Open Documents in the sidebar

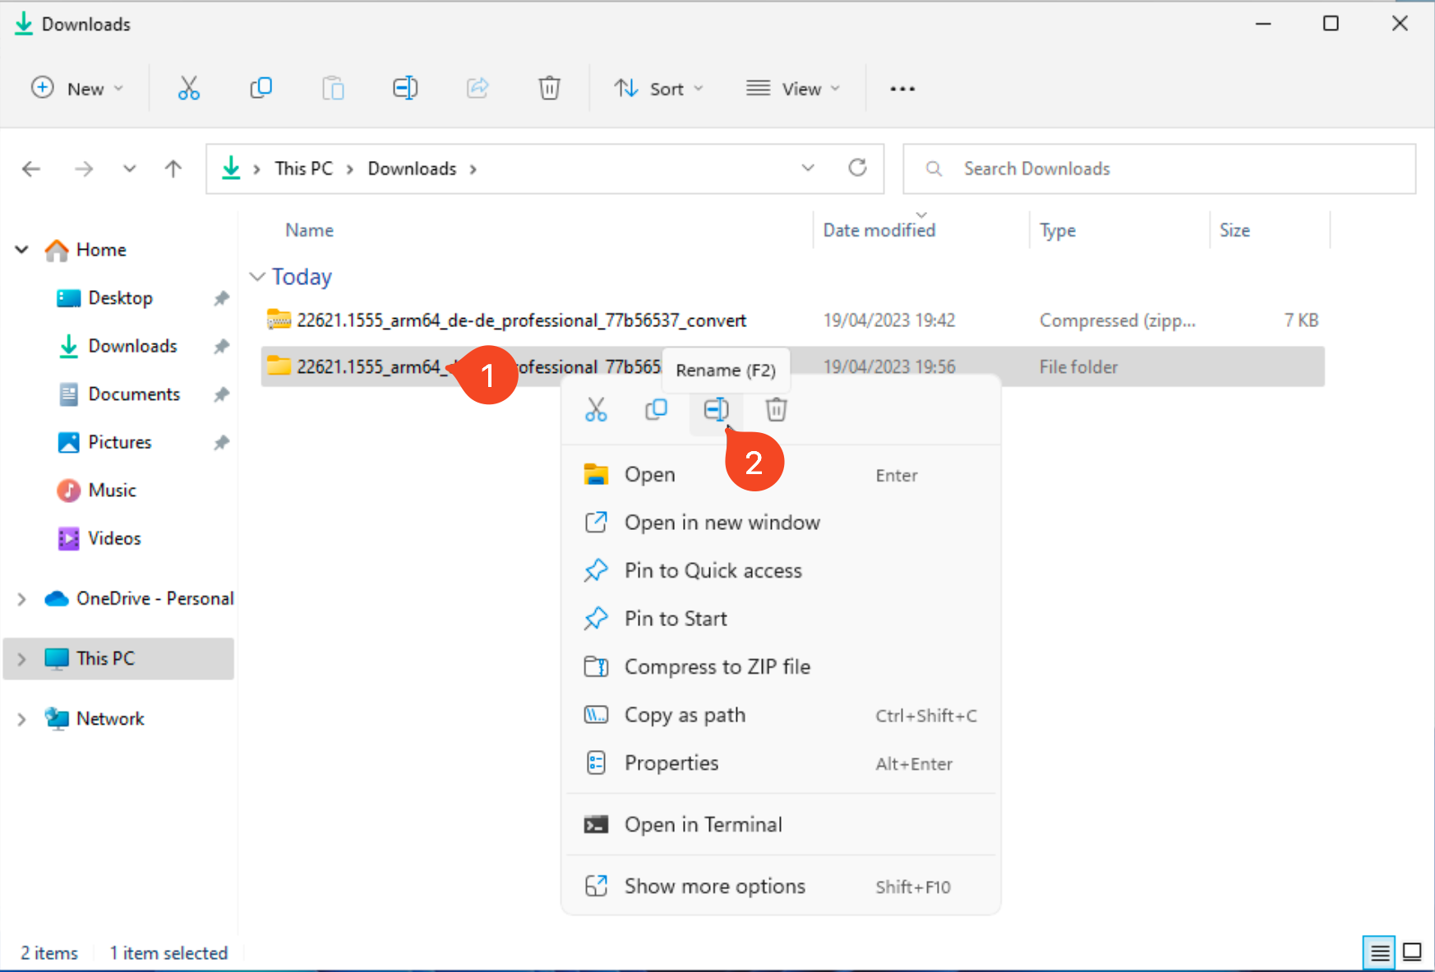133,394
